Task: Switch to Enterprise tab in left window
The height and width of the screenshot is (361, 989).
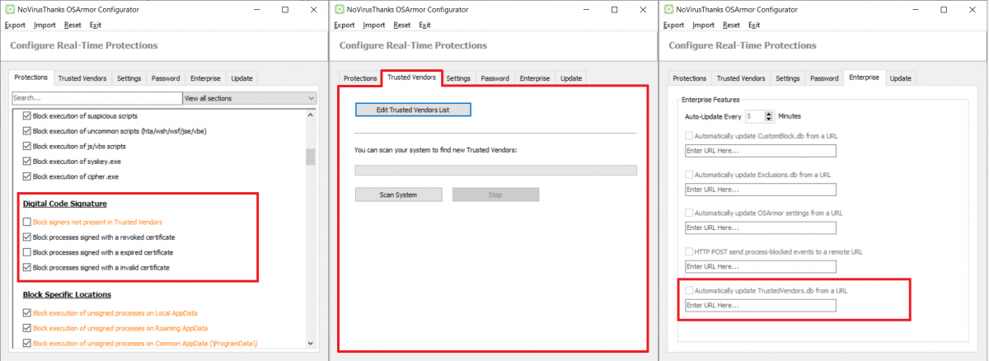Action: tap(205, 78)
